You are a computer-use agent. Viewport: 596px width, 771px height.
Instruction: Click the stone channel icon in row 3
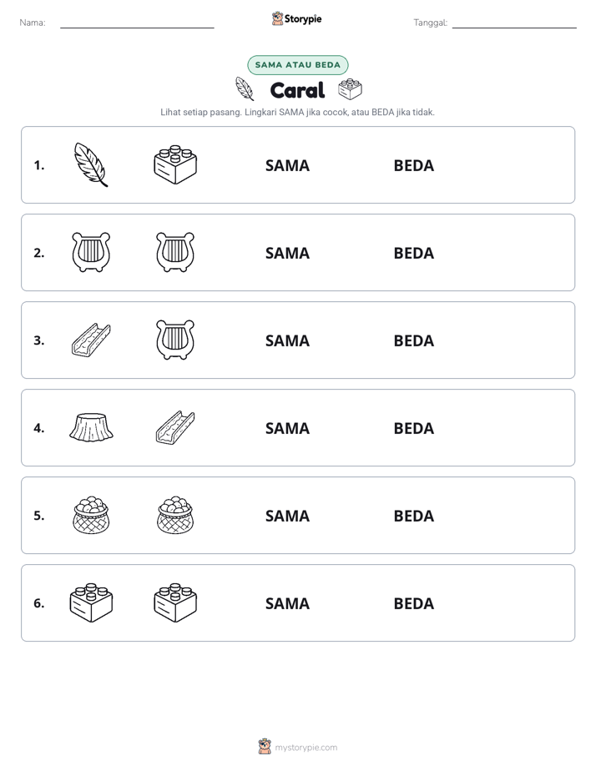coord(91,340)
